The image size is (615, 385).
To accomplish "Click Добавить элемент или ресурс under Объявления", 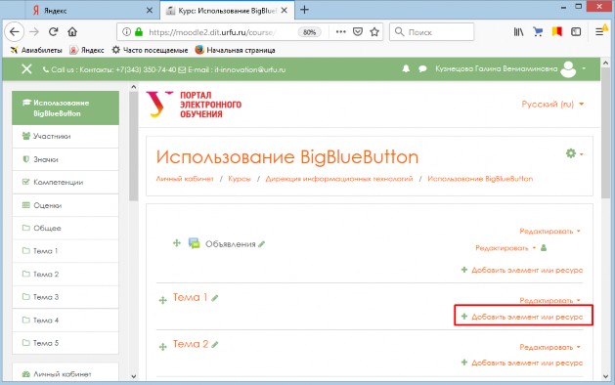I will pos(522,270).
